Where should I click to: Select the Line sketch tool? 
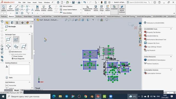17,6
